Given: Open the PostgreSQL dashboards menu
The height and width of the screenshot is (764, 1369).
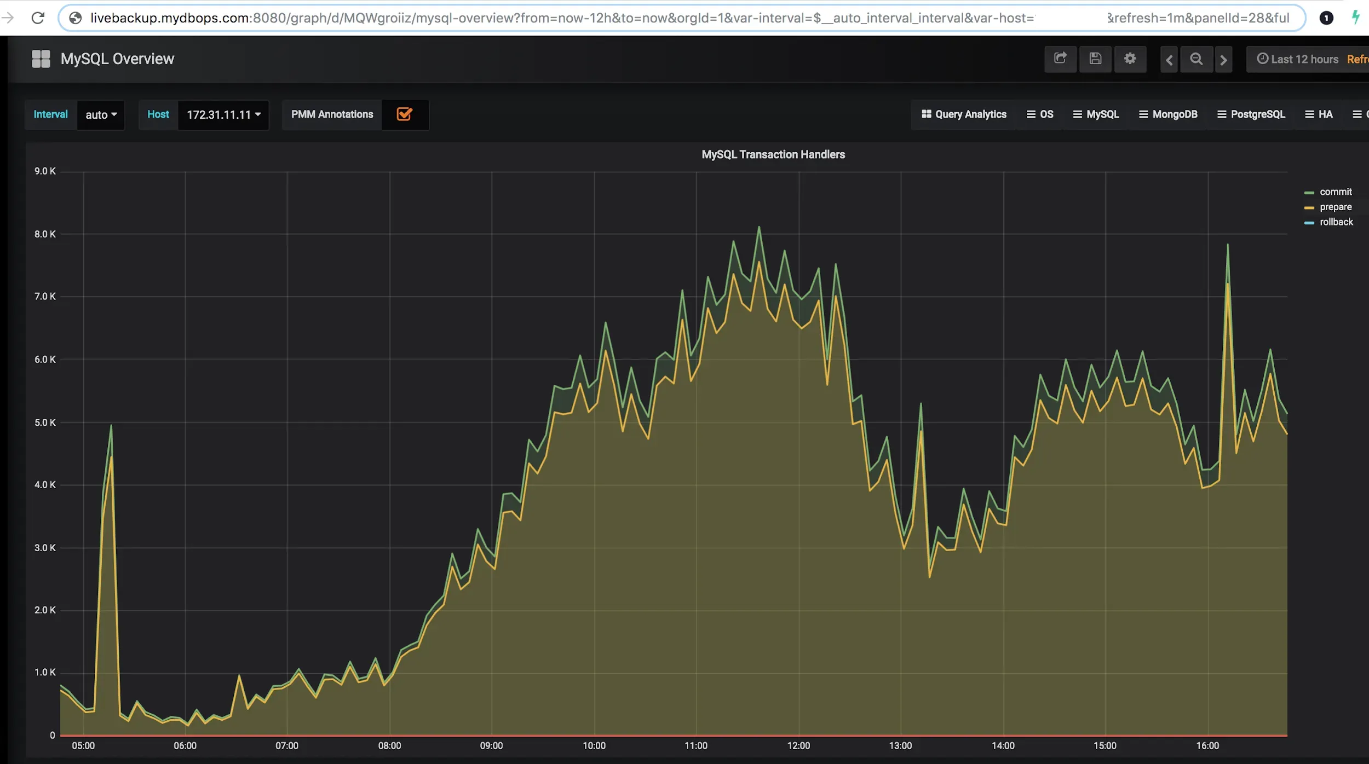Looking at the screenshot, I should 1251,114.
